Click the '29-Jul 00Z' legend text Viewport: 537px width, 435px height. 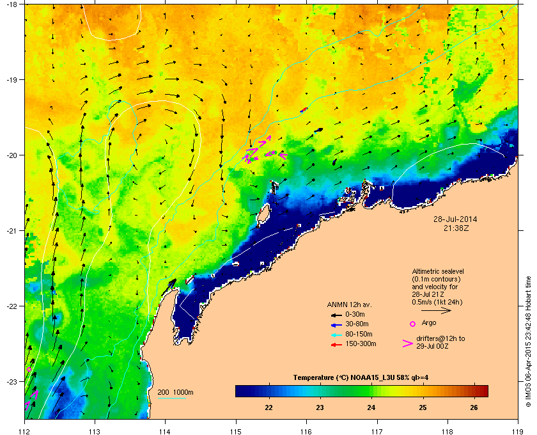[x=433, y=346]
